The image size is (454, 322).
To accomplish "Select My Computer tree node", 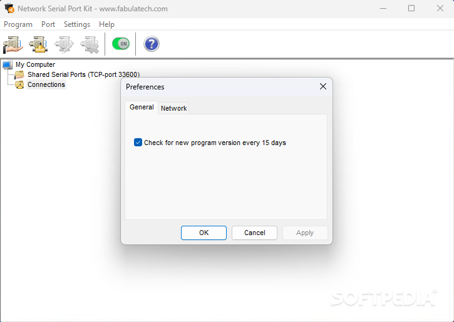I will click(x=35, y=64).
